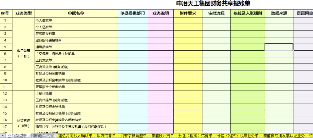Select the 业务说明 header cell
Screen dimensions: 313x138
pyautogui.click(x=161, y=13)
